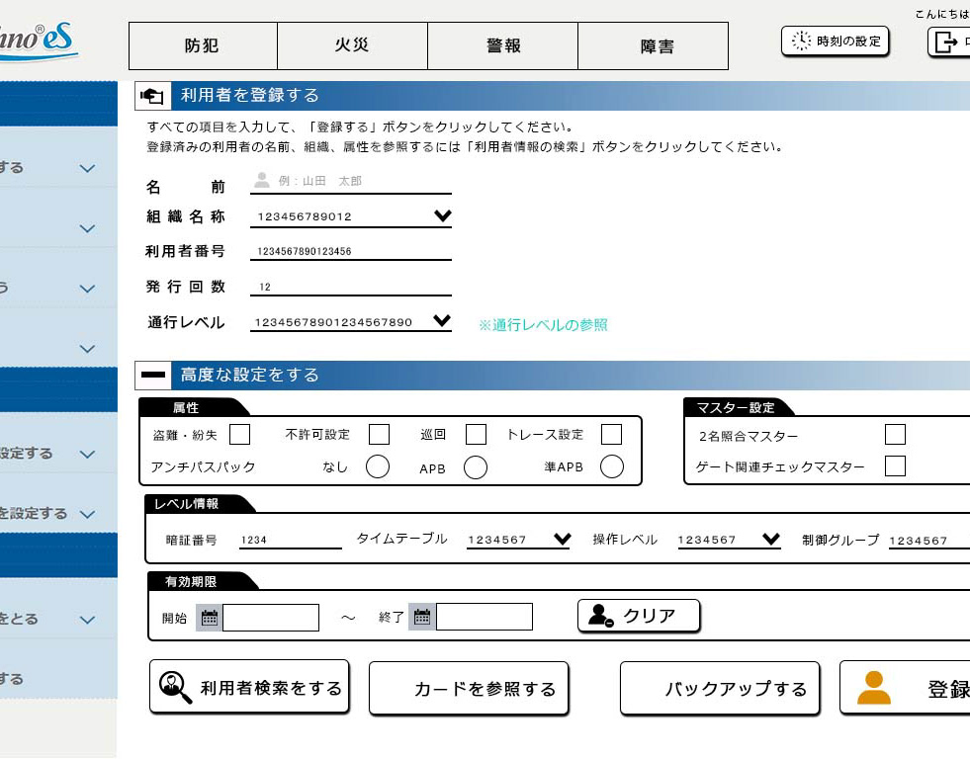Select the なし anti-passback radio button
The image size is (970, 759).
(x=378, y=466)
